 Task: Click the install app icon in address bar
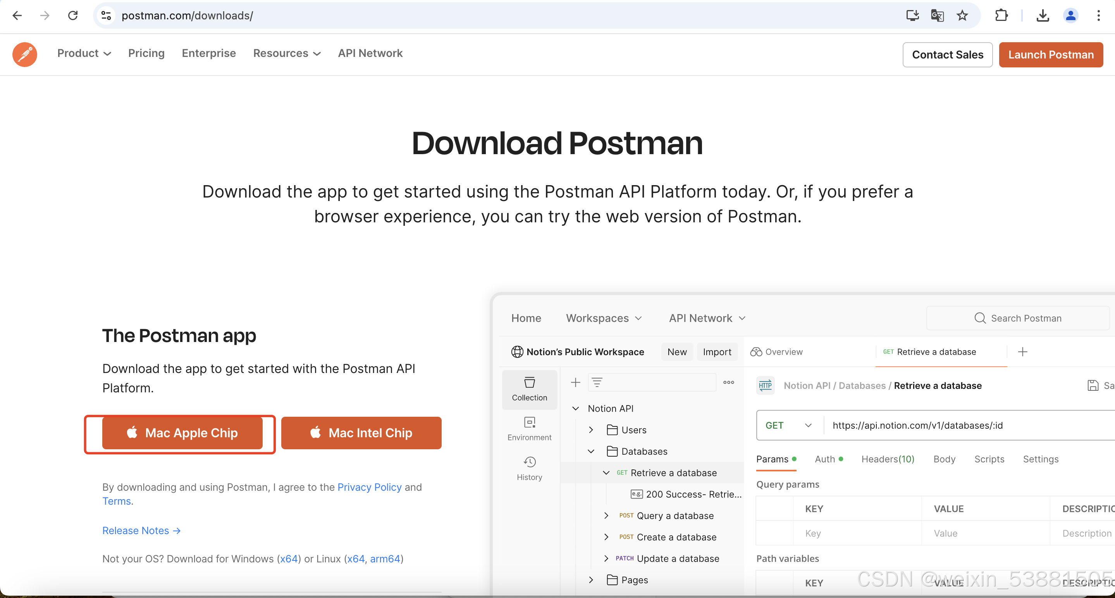pos(912,15)
